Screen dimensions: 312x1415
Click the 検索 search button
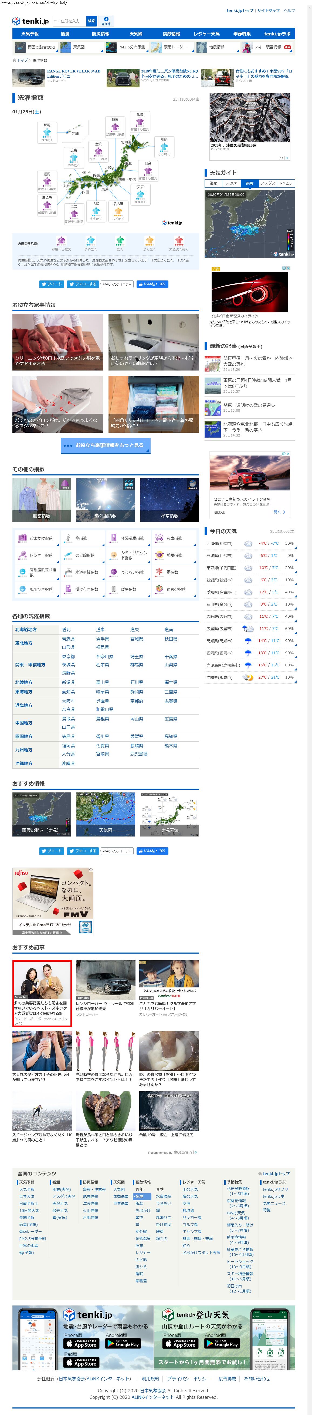pos(91,21)
